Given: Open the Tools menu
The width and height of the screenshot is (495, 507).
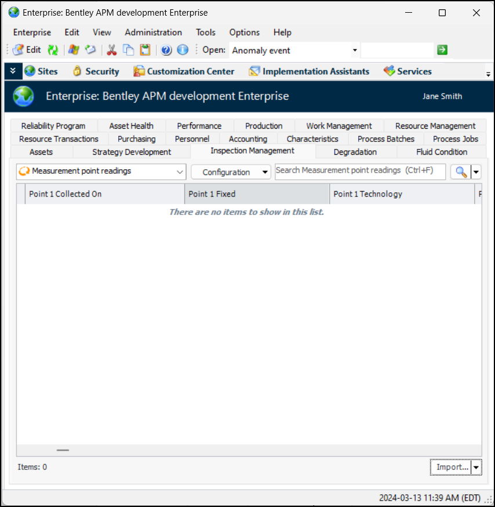Looking at the screenshot, I should (x=205, y=32).
